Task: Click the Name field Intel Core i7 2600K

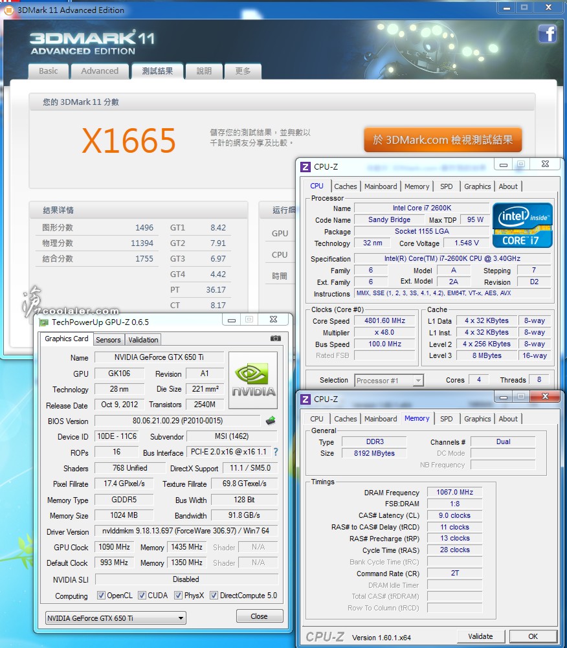Action: click(422, 208)
